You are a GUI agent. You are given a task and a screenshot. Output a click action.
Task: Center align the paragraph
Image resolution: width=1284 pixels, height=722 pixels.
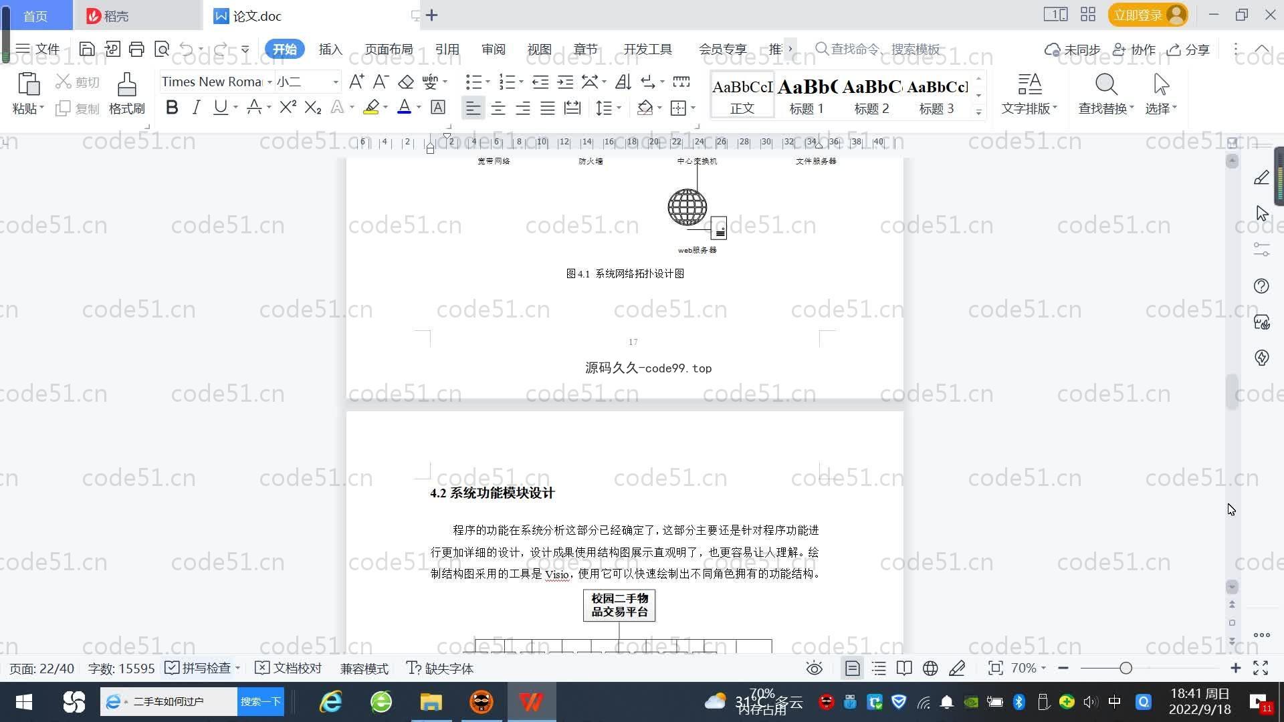(x=498, y=108)
